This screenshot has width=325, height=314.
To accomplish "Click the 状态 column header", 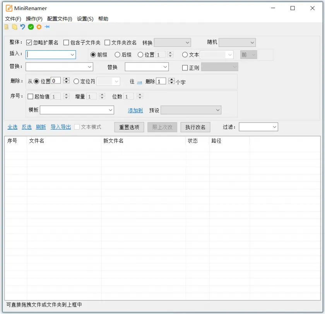I will point(197,141).
